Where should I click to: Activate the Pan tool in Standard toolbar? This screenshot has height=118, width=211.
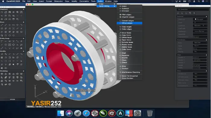click(2, 19)
